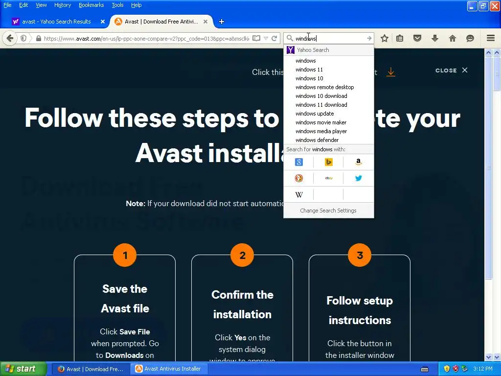The image size is (501, 376).
Task: Search windows with eBay engine
Action: (x=328, y=178)
